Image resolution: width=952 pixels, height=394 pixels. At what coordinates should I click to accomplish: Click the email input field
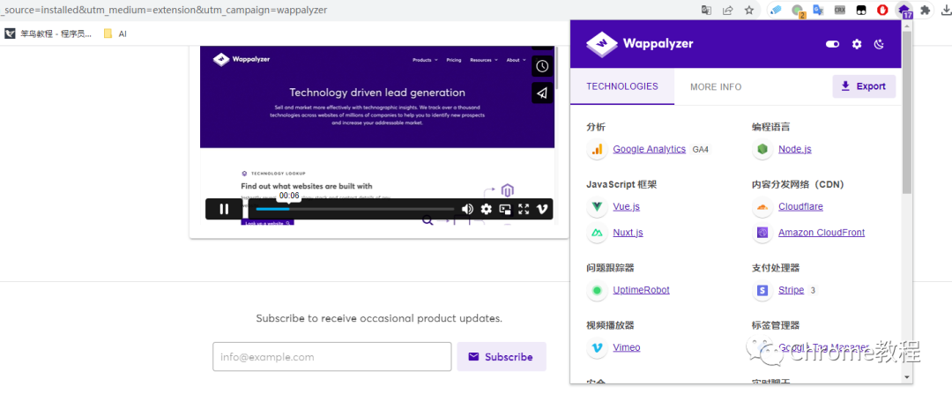[332, 357]
